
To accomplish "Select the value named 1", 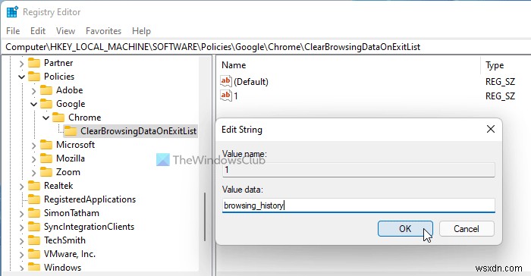I will click(236, 96).
